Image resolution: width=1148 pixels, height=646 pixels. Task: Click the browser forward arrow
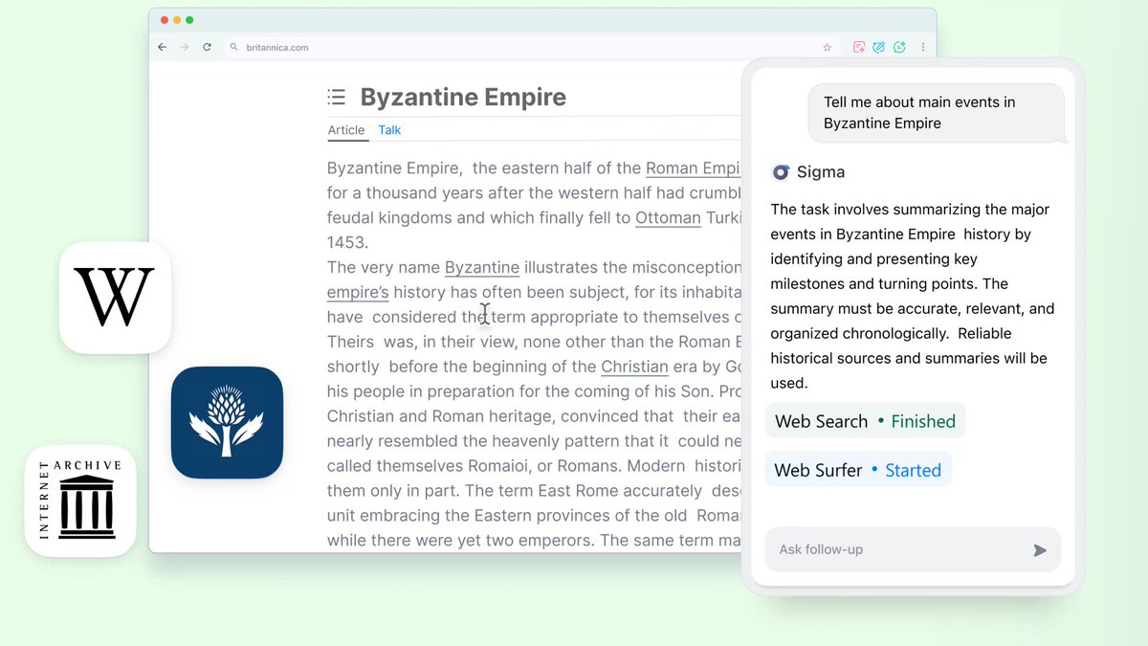pos(185,47)
